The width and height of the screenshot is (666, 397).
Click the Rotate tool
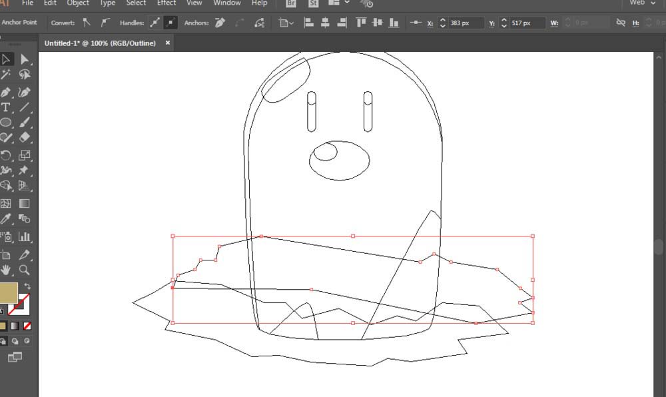coord(6,155)
